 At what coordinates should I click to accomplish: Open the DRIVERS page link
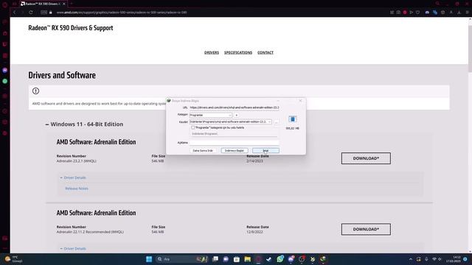click(x=212, y=52)
